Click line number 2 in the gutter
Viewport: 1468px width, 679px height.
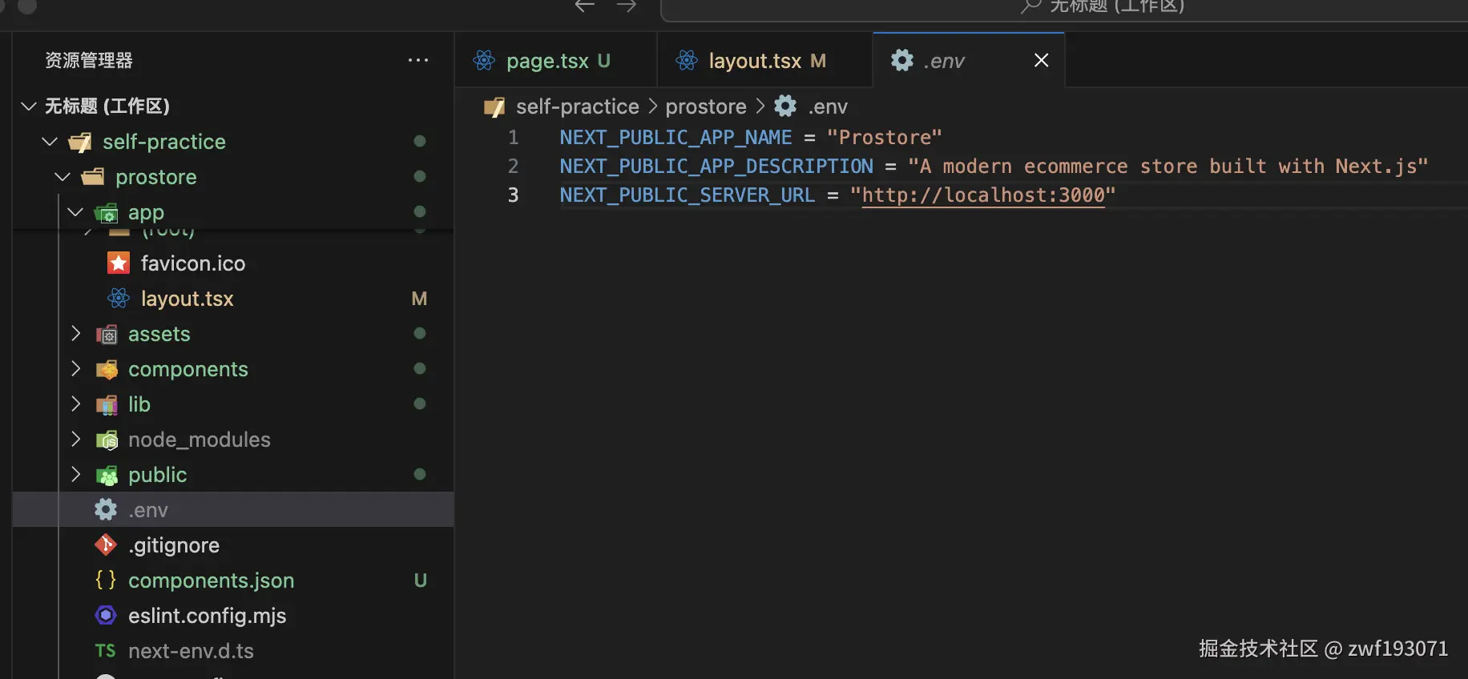coord(513,166)
